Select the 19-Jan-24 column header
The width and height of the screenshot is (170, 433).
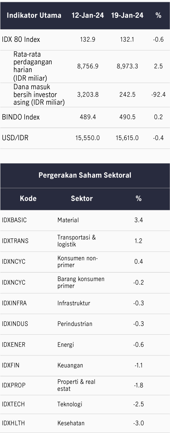127,15
